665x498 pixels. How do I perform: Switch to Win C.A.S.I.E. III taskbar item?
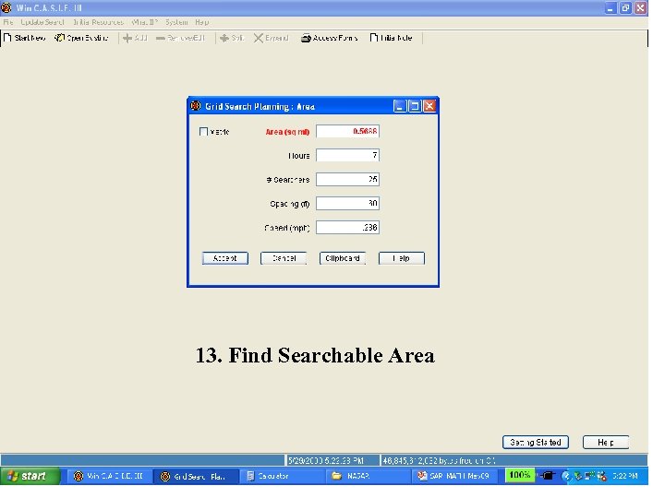tap(109, 477)
